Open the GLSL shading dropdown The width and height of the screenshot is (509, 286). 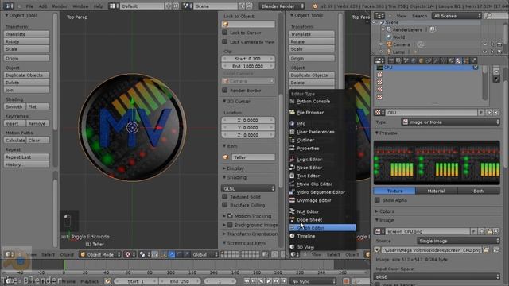click(248, 188)
